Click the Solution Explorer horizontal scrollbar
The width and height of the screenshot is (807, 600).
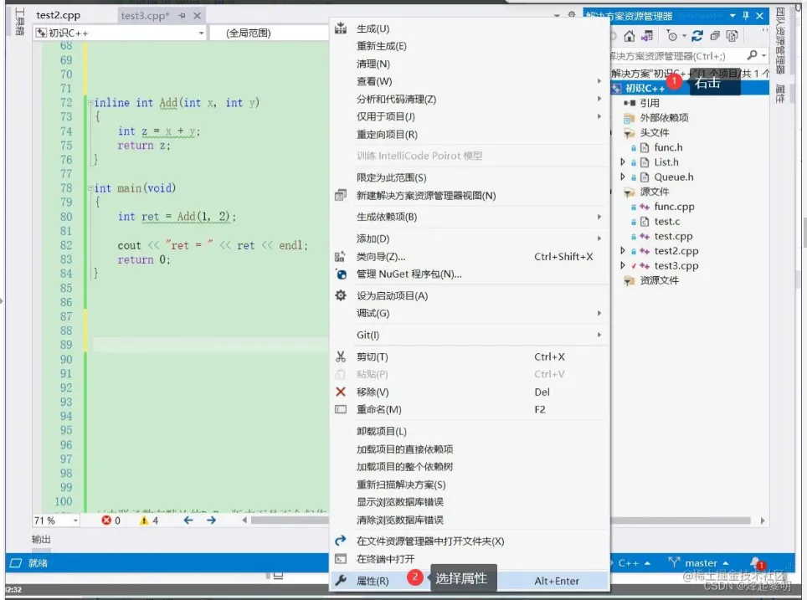(681, 521)
